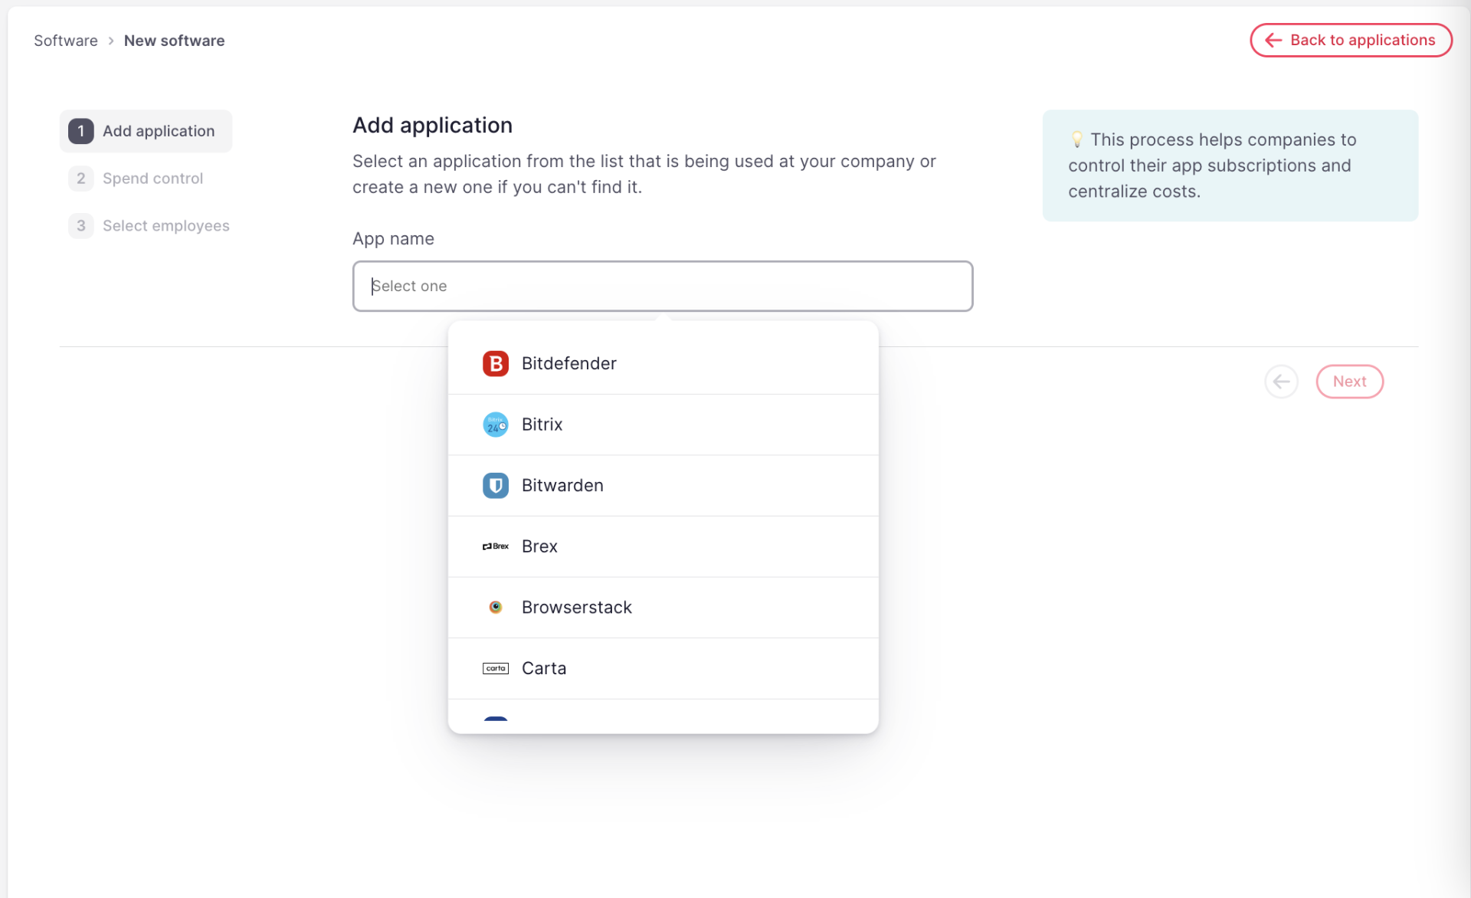This screenshot has width=1471, height=898.
Task: Click inside the Select one input field
Action: coord(662,286)
